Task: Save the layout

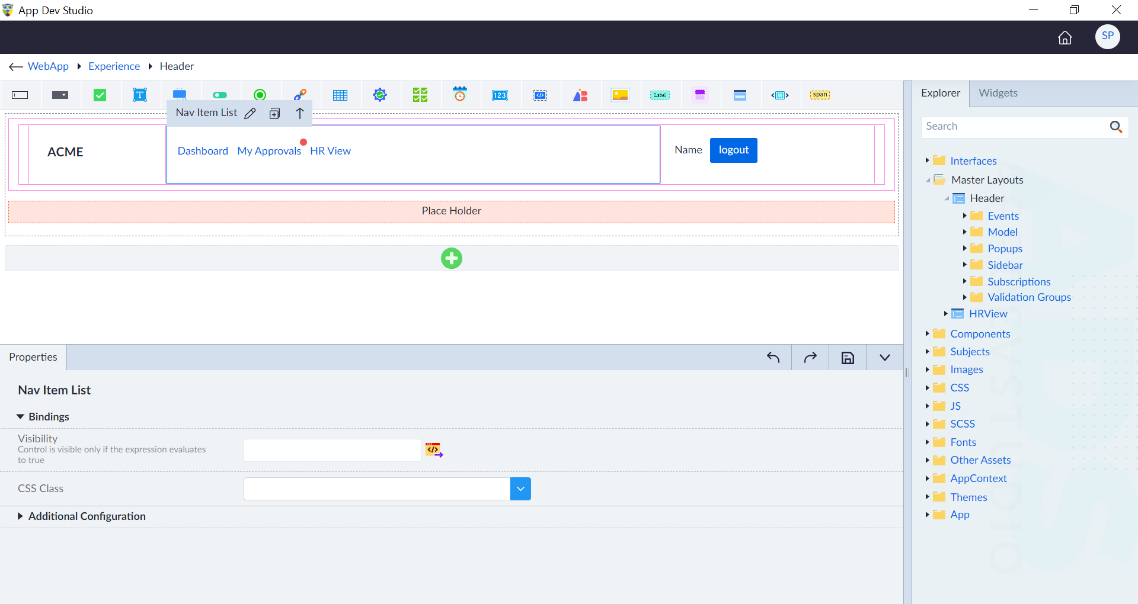Action: (x=848, y=357)
